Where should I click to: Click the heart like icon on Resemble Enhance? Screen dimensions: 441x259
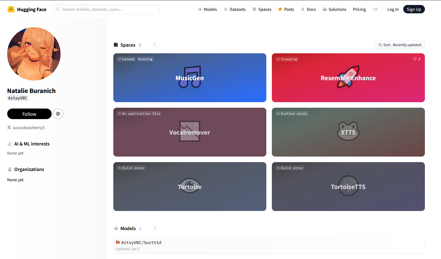pyautogui.click(x=415, y=59)
